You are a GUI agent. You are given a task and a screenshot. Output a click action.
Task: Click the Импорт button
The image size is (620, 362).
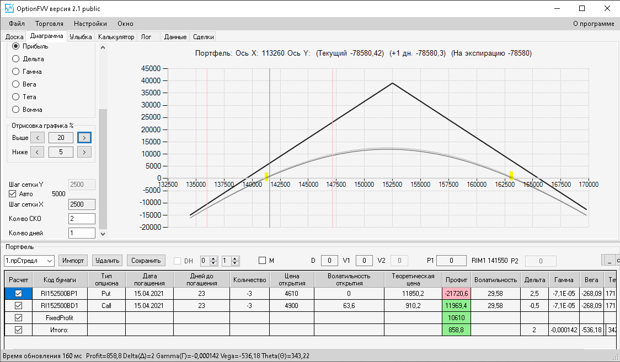coord(73,260)
